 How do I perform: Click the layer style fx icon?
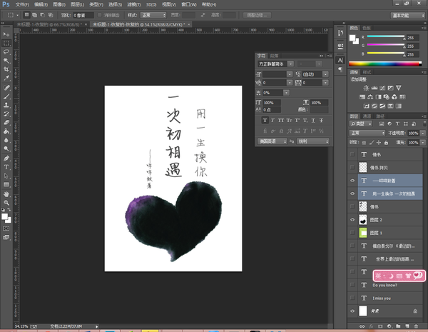[x=371, y=326]
